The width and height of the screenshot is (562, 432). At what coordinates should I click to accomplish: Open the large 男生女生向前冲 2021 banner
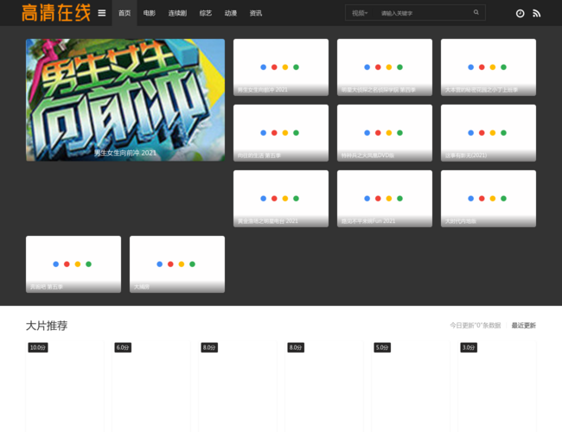click(125, 99)
